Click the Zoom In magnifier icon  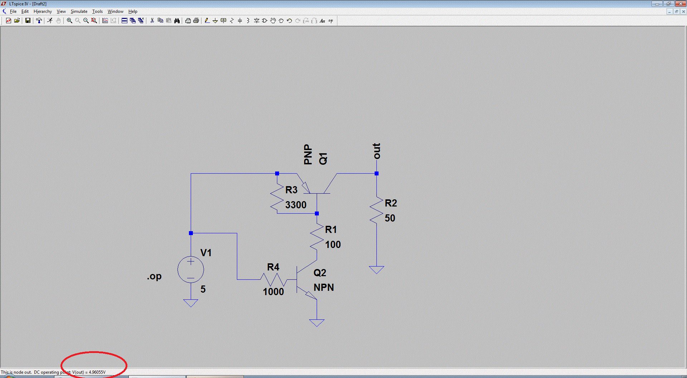point(69,21)
